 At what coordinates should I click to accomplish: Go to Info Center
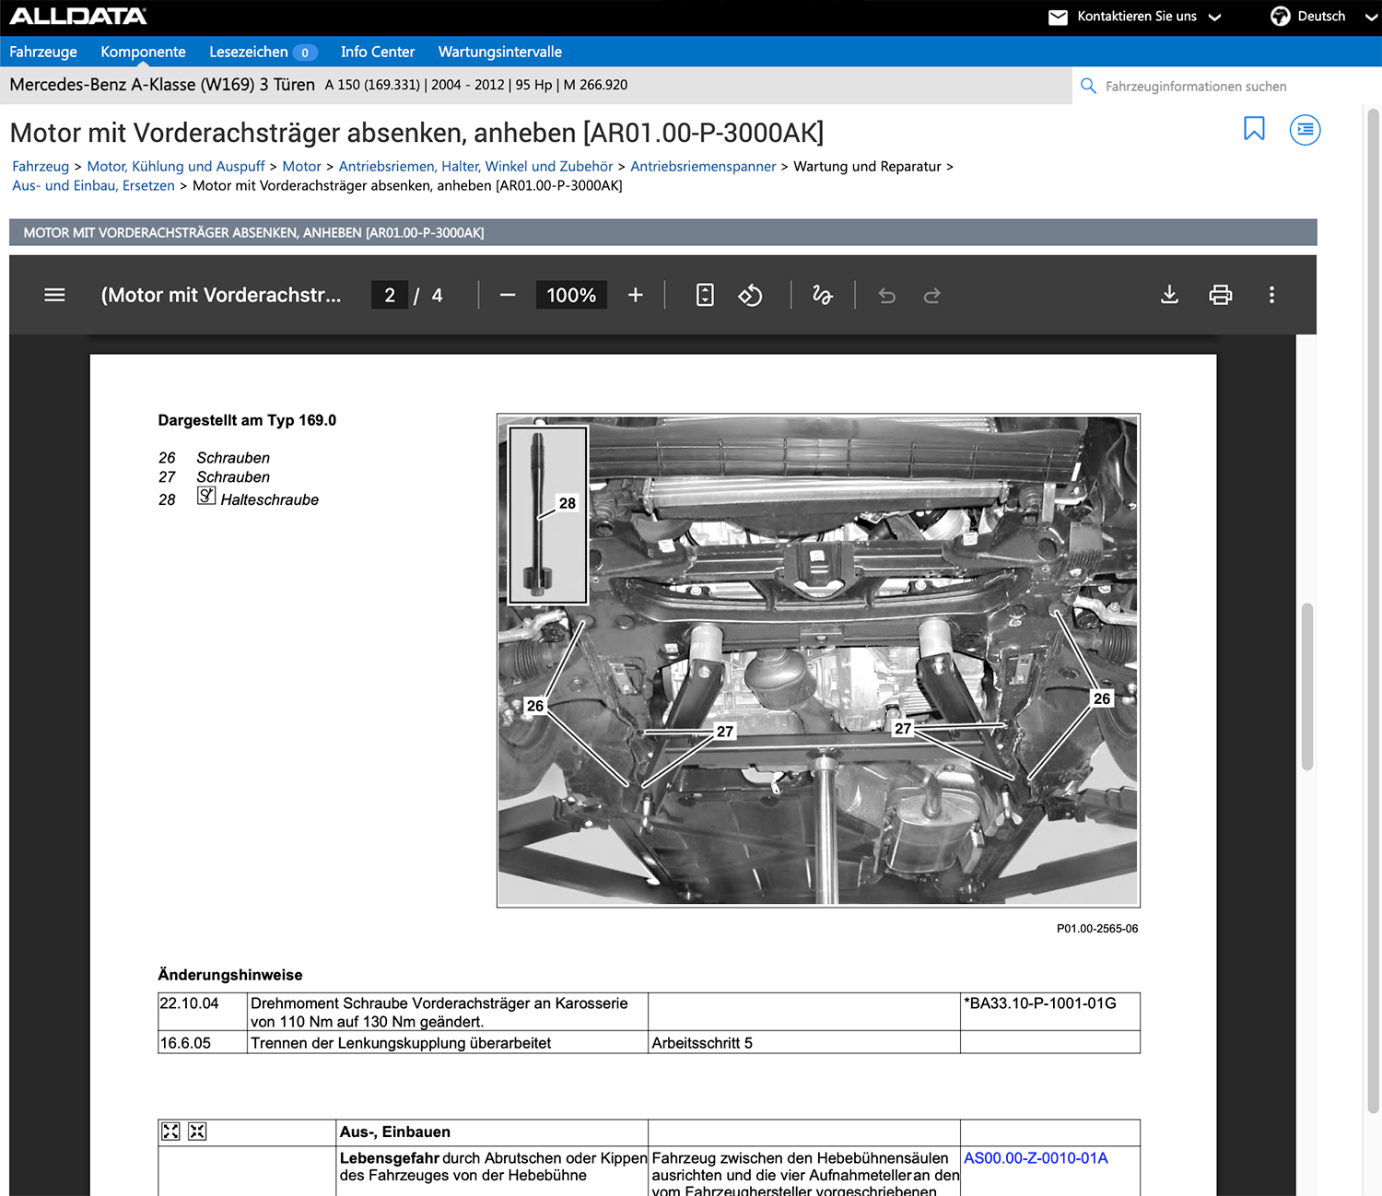(378, 52)
